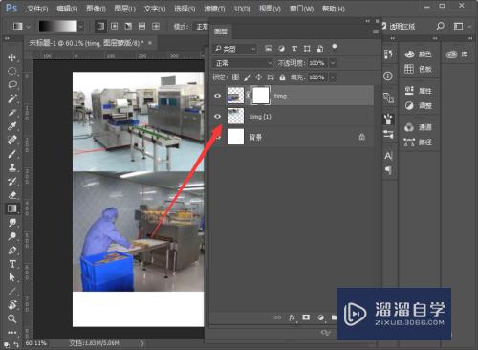Select the Lasso tool
The height and width of the screenshot is (350, 478).
click(x=12, y=85)
